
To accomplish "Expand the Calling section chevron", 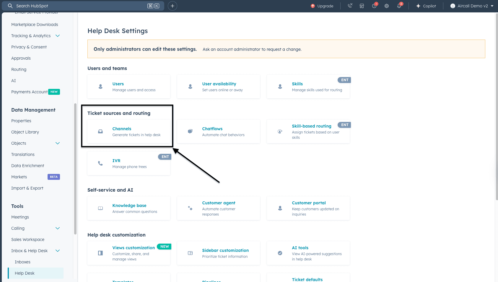I will [x=58, y=228].
